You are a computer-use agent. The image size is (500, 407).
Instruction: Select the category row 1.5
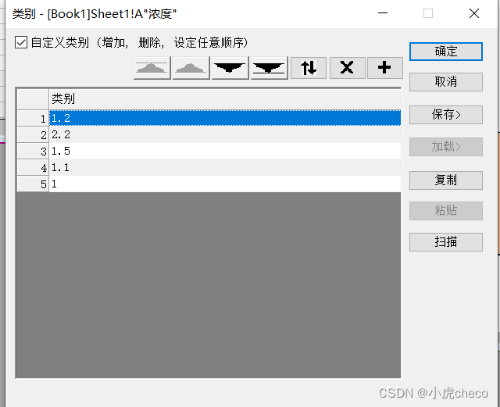(225, 151)
